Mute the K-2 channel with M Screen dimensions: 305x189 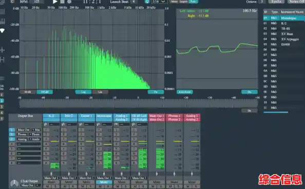[x=47, y=186]
